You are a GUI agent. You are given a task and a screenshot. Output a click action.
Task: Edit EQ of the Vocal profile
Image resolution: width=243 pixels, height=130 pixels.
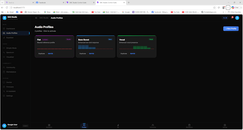(x=133, y=54)
